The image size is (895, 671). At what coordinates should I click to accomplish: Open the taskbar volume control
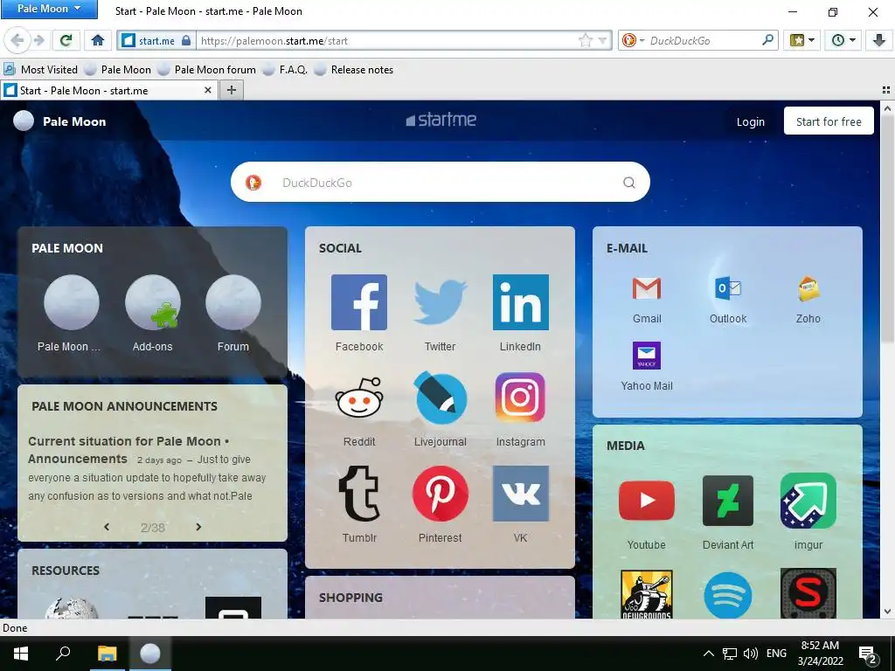[x=750, y=654]
